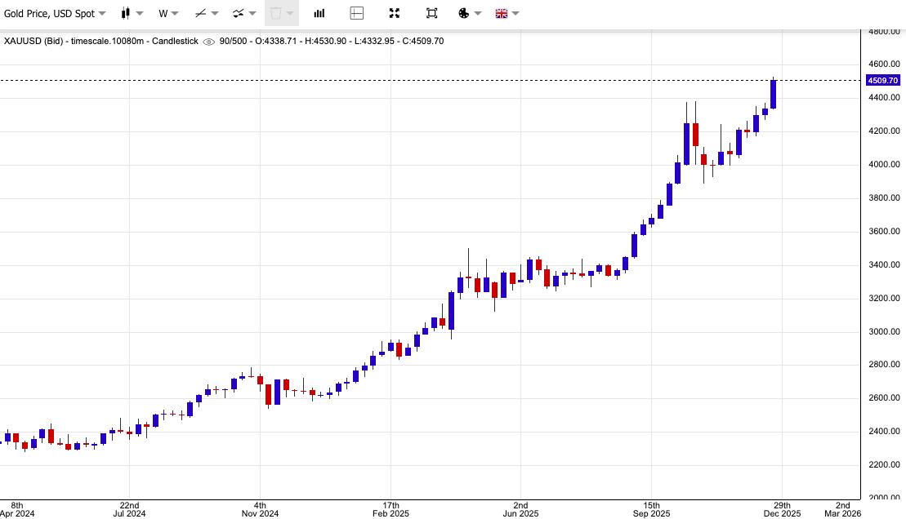Open the Gold Price, USD Spot instrument dropdown
This screenshot has width=906, height=519.
pyautogui.click(x=55, y=13)
